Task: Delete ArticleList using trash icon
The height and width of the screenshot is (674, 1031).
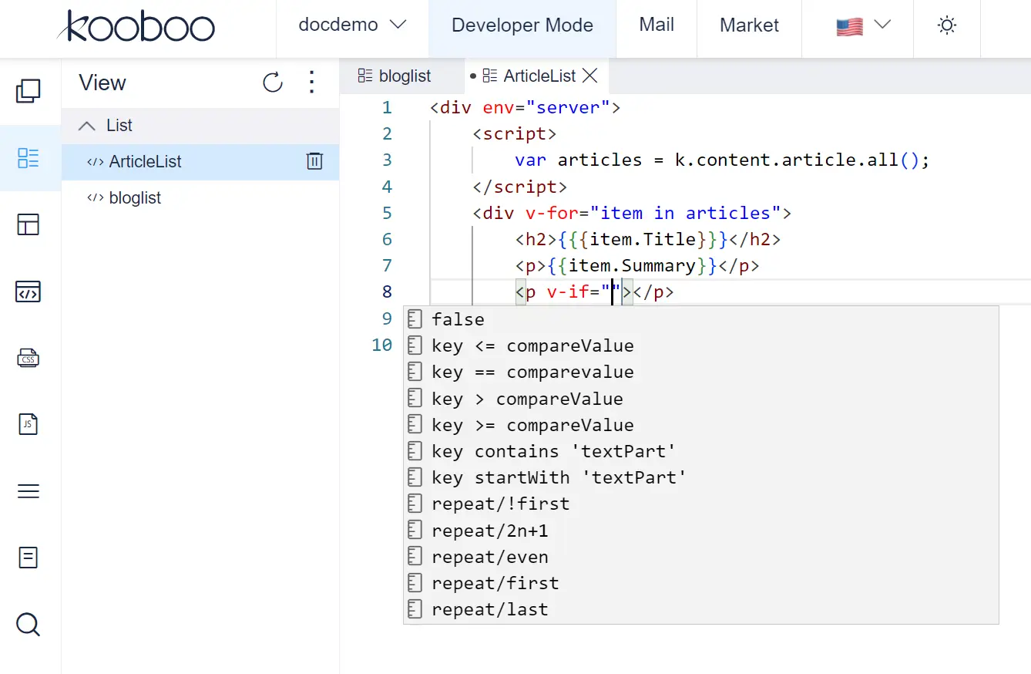Action: [314, 161]
